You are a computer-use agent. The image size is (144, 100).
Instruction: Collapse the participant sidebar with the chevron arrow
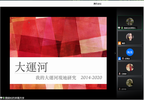115,53
